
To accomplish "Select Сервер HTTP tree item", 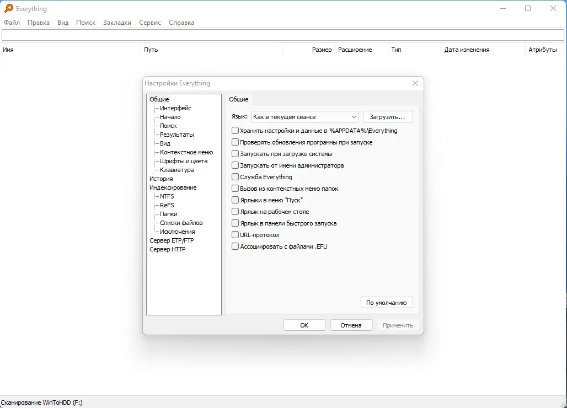I will coord(168,249).
